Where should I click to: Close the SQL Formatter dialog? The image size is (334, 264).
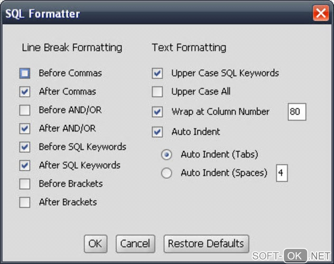[x=321, y=14]
